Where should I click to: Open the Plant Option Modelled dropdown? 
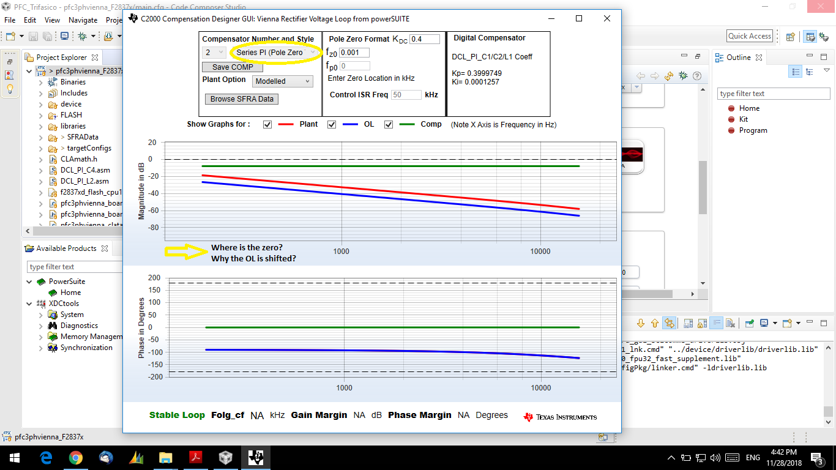(282, 81)
